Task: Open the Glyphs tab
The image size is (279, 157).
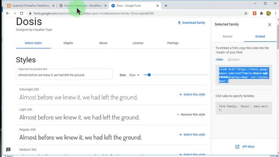Action: [68, 43]
